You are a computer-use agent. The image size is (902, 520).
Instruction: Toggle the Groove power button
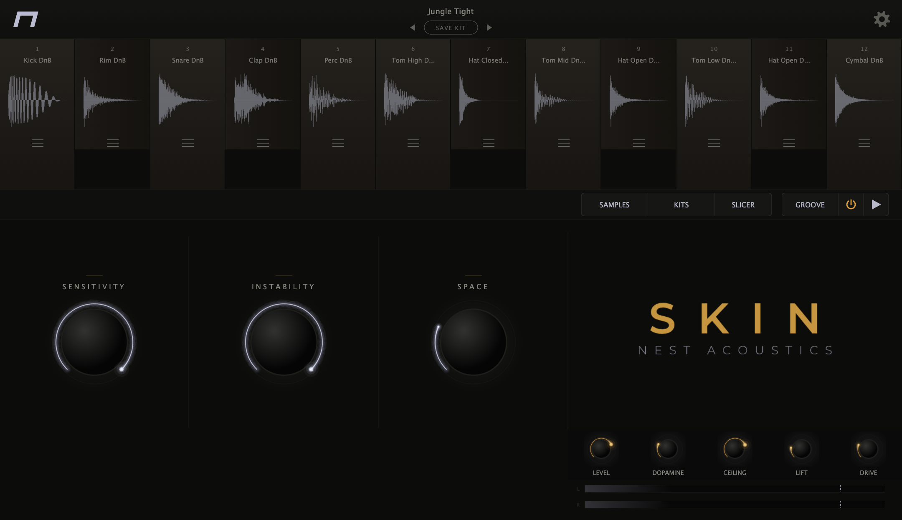point(851,204)
